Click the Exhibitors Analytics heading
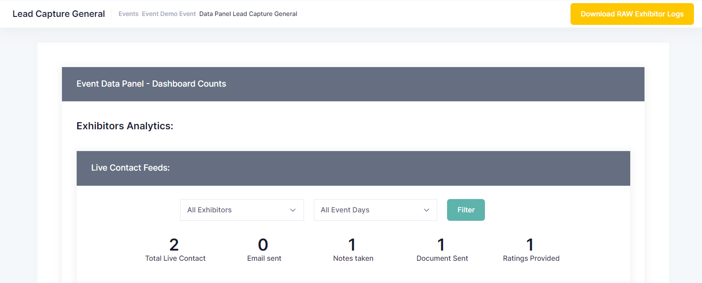Screen dimensions: 702x283 [125, 126]
